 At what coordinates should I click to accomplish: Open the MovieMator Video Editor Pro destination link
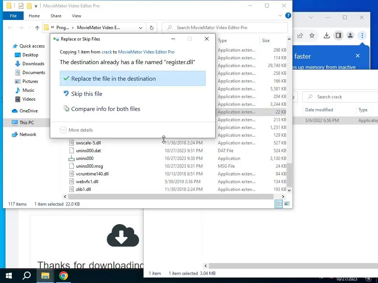coord(146,52)
